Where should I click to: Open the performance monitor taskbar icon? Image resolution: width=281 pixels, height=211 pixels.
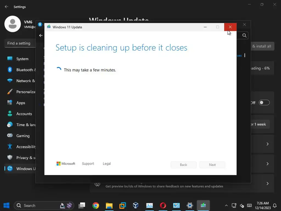pyautogui.click(x=150, y=206)
